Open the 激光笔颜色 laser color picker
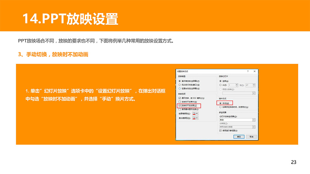Screen dimensions: 310x174 coord(195,118)
